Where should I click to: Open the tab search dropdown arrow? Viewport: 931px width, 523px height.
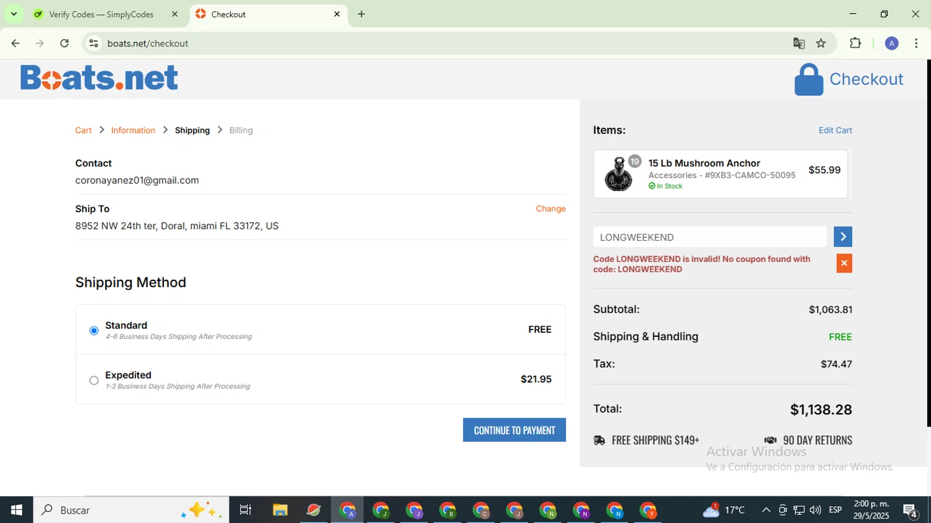(14, 14)
